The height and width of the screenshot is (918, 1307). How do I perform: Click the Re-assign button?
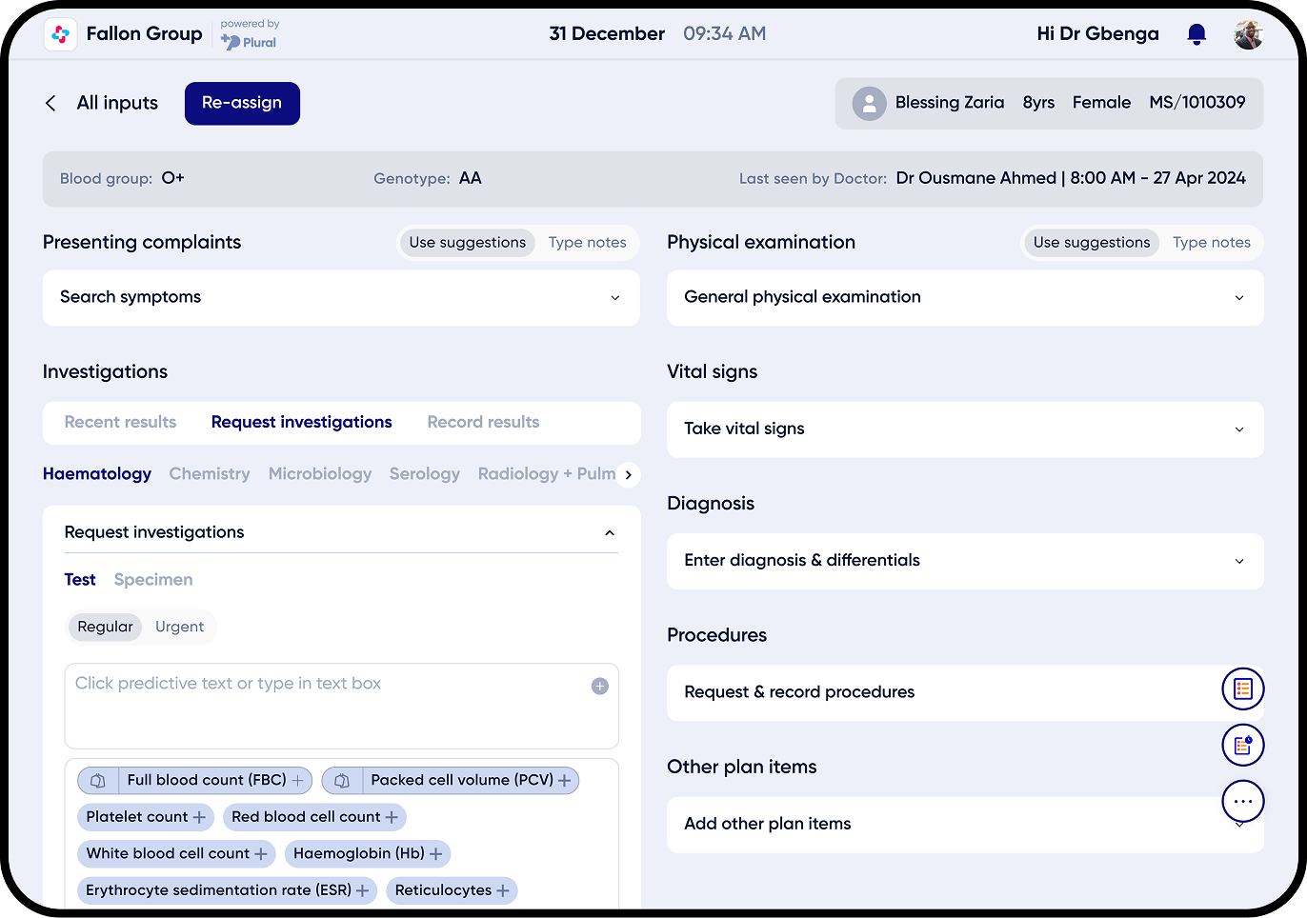(x=242, y=103)
